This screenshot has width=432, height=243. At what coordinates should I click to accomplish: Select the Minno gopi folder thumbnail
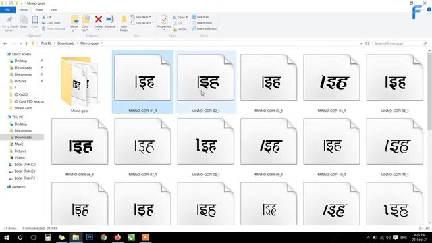click(x=80, y=82)
